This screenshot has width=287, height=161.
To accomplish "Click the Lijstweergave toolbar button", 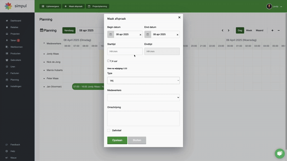I will [x=50, y=6].
